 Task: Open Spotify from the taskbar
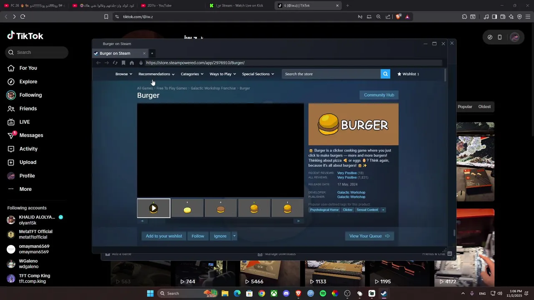click(x=322, y=293)
